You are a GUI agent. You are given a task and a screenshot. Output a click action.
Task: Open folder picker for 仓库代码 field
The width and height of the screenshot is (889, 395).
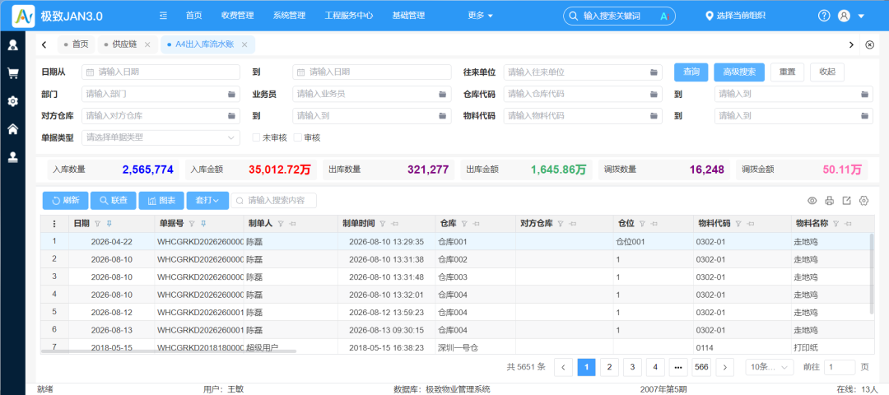click(654, 94)
